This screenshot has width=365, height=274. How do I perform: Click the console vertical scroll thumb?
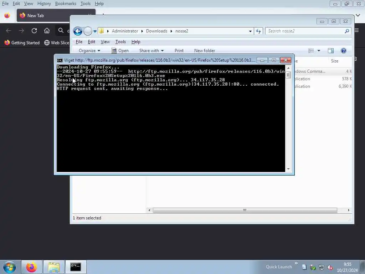(288, 75)
